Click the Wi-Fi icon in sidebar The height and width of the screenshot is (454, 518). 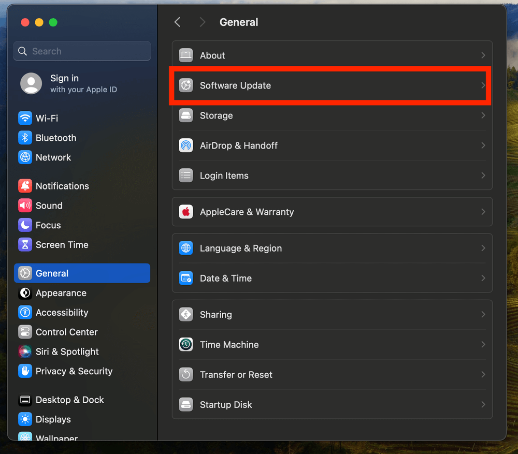coord(25,118)
